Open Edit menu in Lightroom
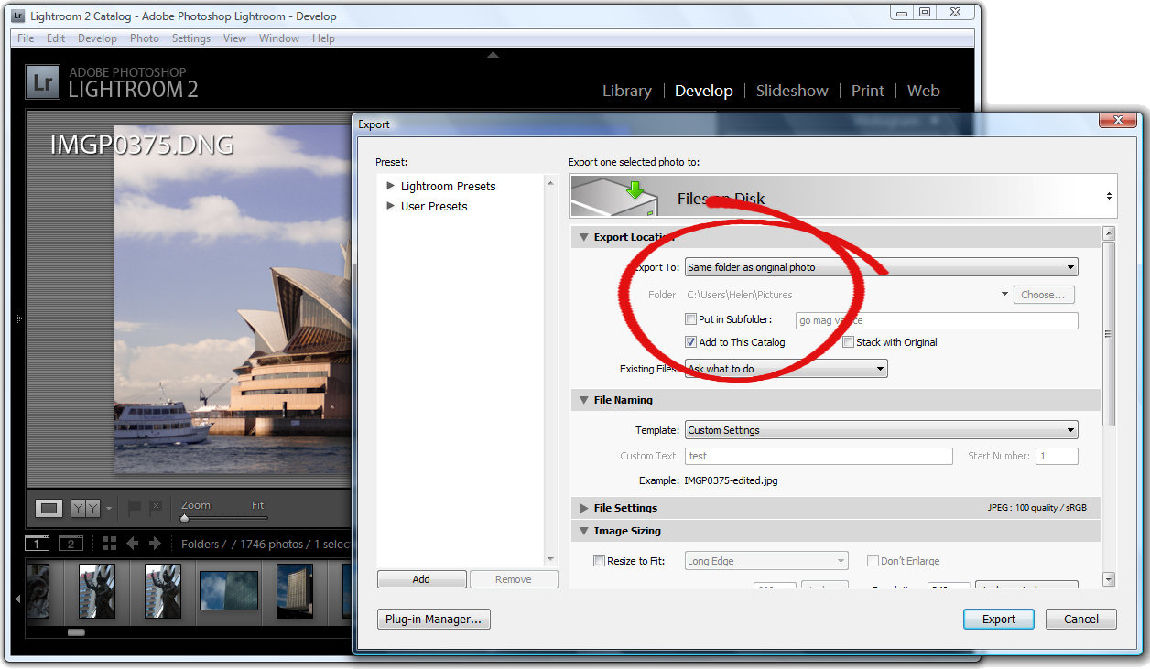This screenshot has height=669, width=1150. [56, 38]
